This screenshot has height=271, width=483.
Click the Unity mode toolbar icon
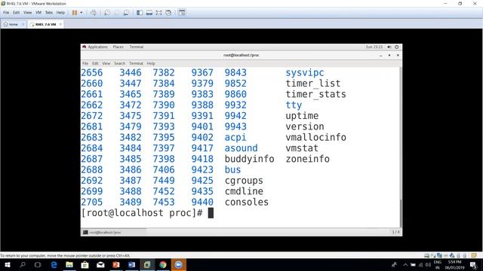(168, 13)
